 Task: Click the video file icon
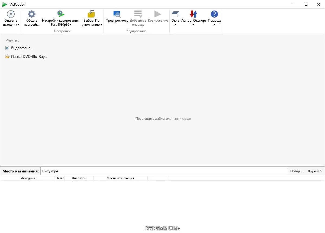pyautogui.click(x=7, y=48)
